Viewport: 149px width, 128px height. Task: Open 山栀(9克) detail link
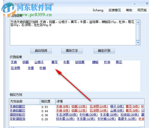click(117, 111)
